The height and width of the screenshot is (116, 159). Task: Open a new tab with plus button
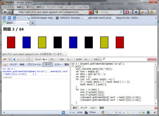click(x=32, y=23)
